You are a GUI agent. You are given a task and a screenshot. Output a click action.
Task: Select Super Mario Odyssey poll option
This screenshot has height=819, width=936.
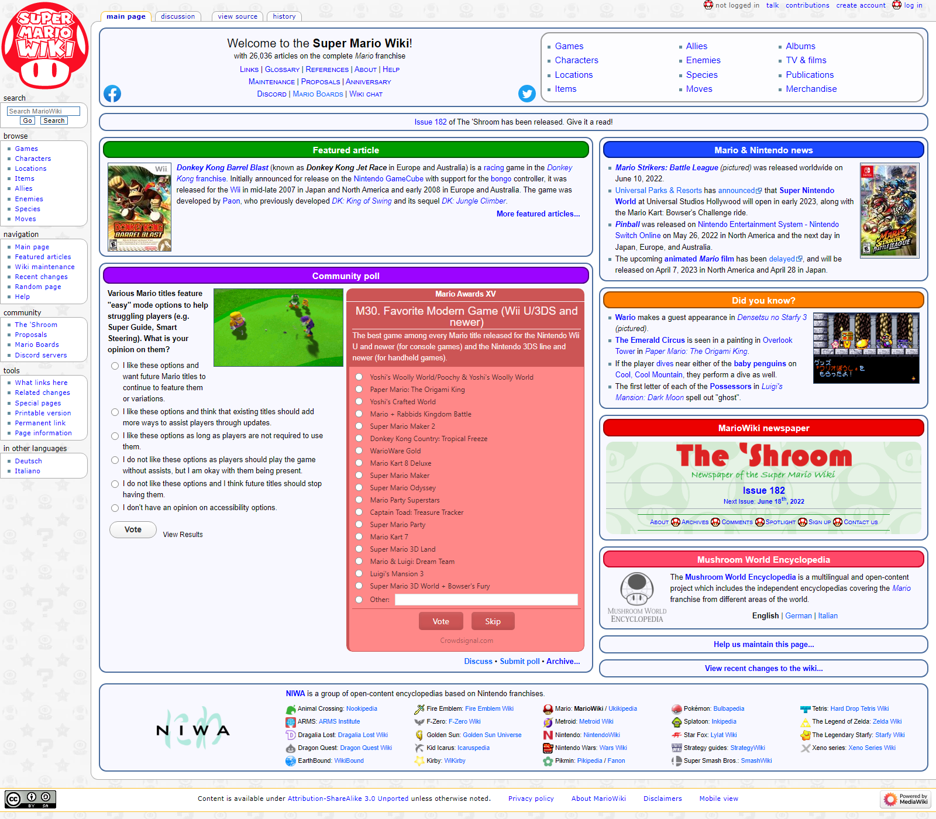point(359,488)
